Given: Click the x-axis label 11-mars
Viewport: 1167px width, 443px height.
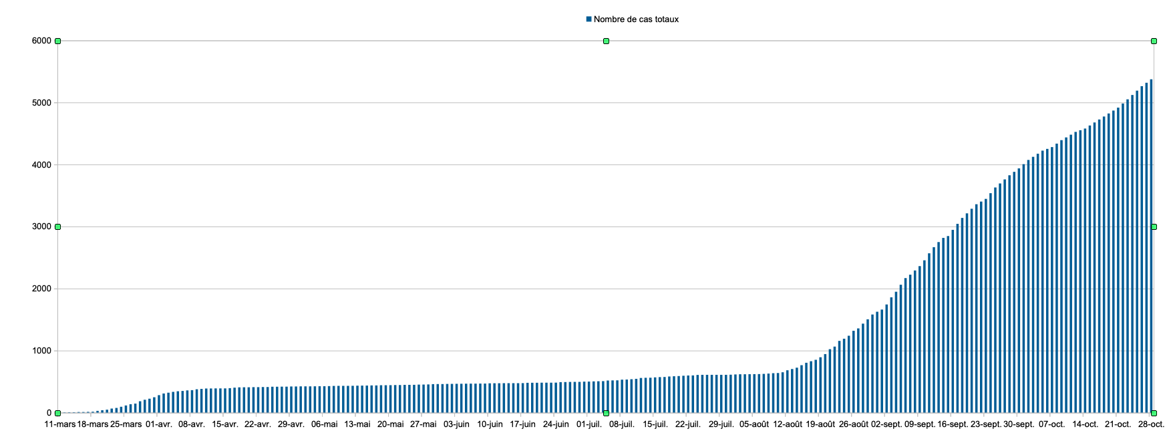Looking at the screenshot, I should [60, 424].
